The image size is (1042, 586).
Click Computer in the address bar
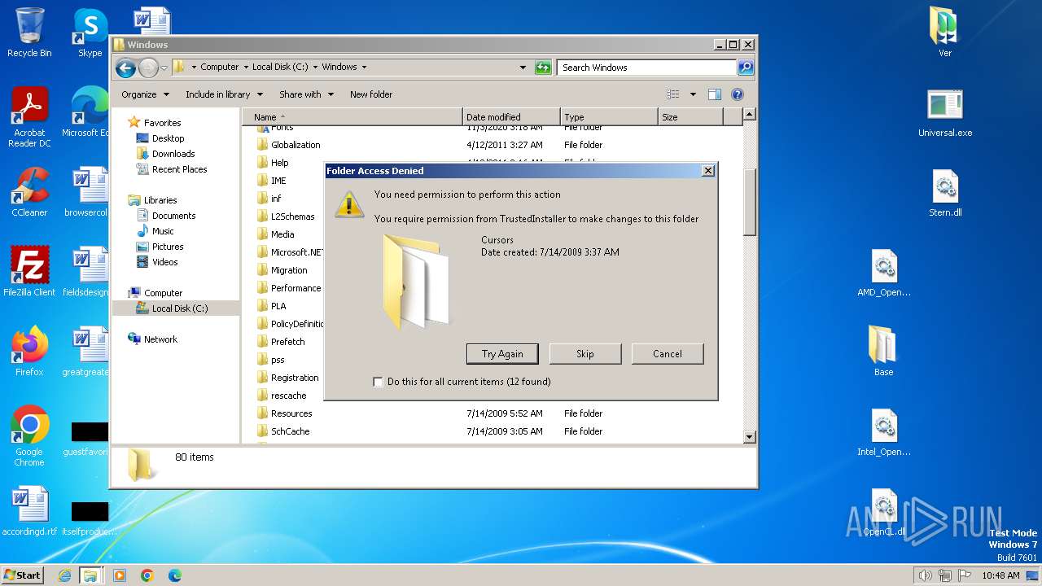click(x=220, y=67)
